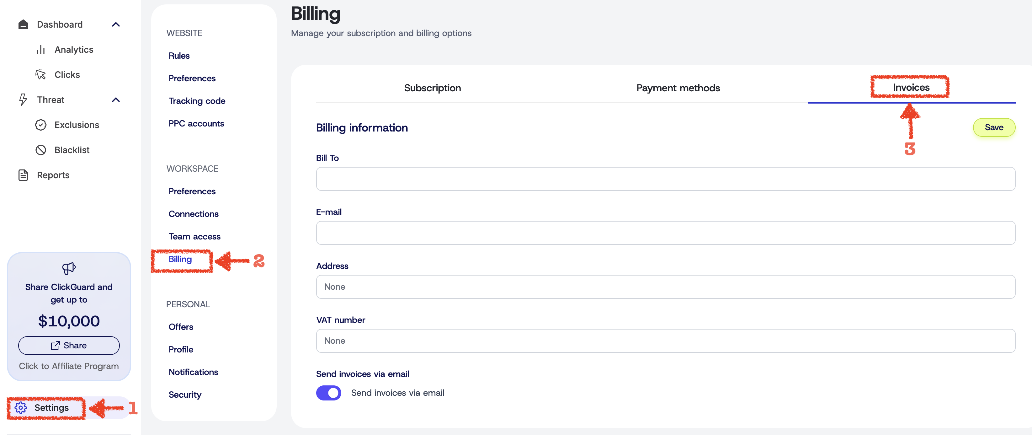Open the Payment methods tab
Screen dimensions: 1032x435
coord(678,88)
